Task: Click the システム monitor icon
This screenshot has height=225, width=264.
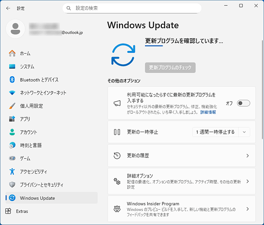Action: [12, 67]
